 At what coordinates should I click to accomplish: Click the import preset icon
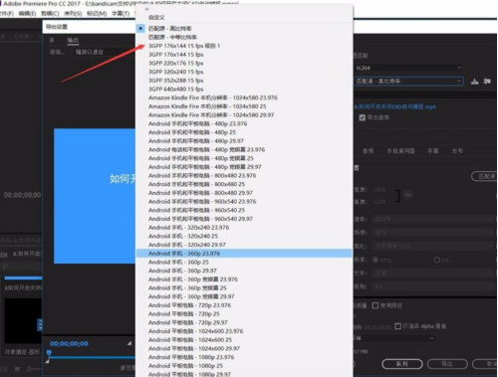(487, 82)
